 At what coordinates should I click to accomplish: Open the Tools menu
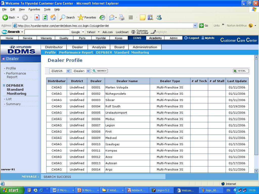pos(47,9)
